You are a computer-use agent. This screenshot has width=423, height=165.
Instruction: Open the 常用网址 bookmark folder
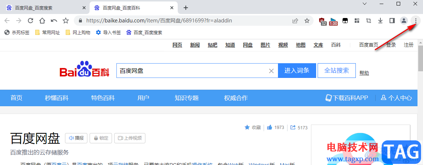click(x=48, y=33)
